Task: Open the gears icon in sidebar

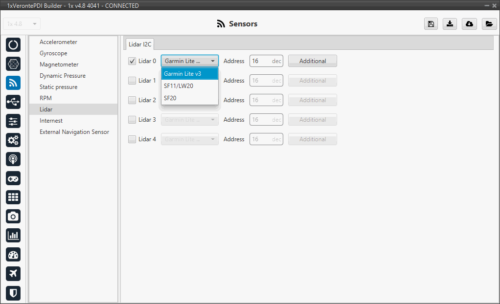Action: tap(13, 140)
